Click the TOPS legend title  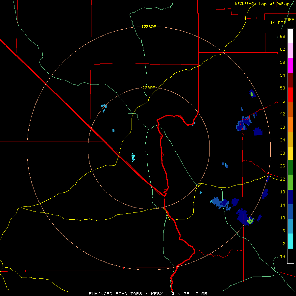tap(289, 20)
